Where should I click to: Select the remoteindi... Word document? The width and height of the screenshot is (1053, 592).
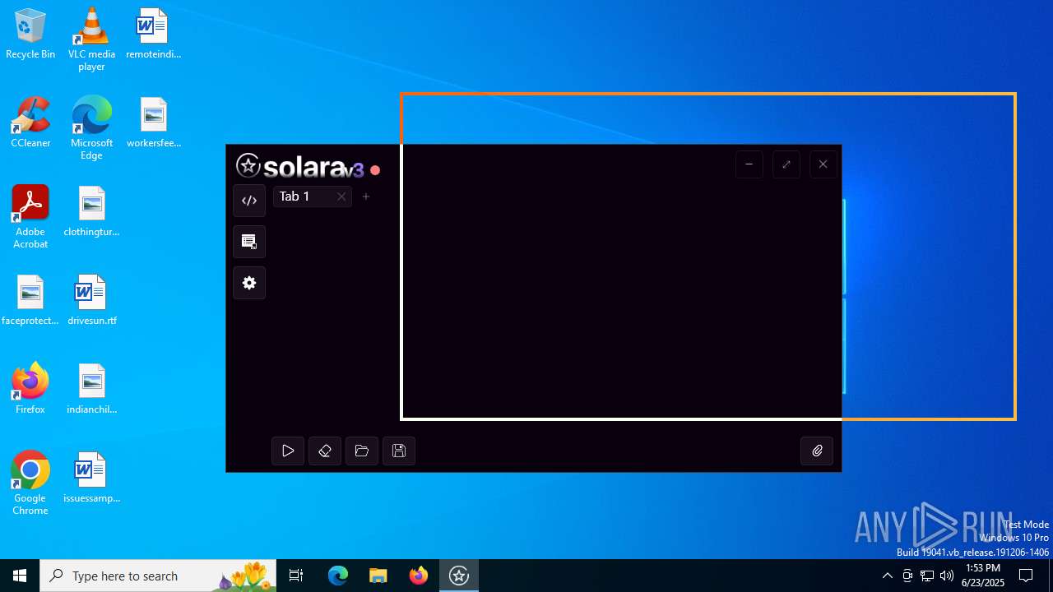click(x=153, y=35)
